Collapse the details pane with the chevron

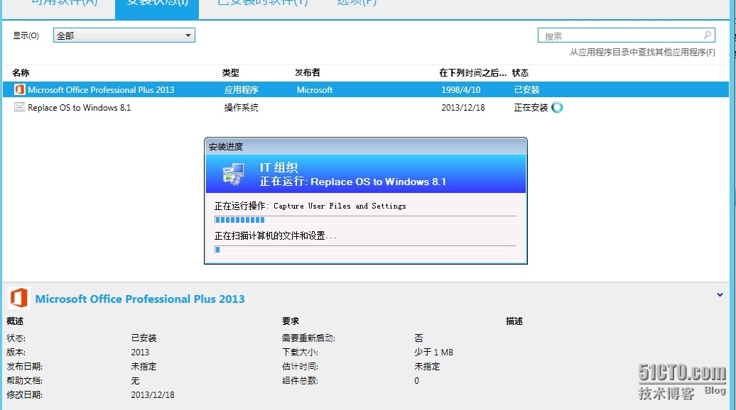720,295
